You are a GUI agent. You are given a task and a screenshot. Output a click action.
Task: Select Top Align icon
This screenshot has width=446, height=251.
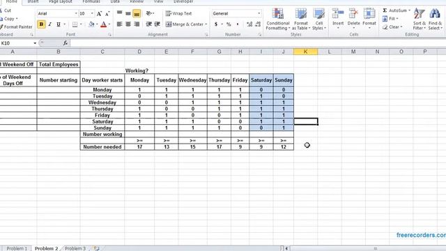tap(120, 13)
